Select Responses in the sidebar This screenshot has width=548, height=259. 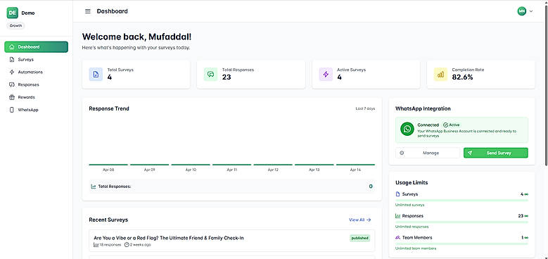tap(37, 84)
